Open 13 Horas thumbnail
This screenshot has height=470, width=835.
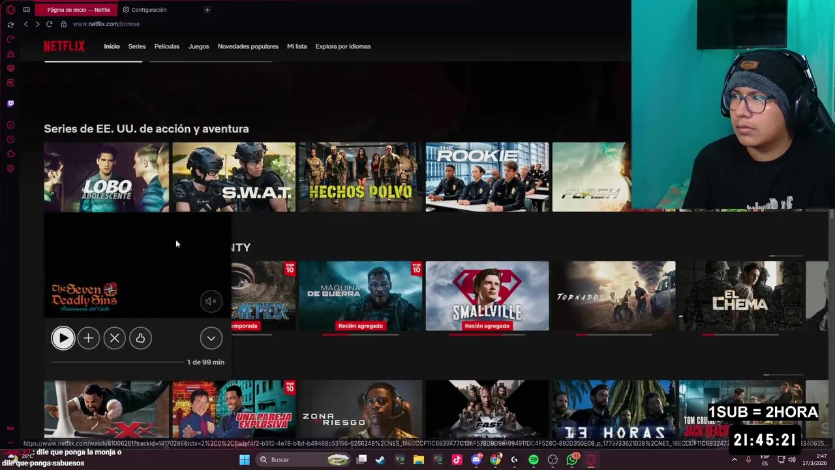coord(614,409)
